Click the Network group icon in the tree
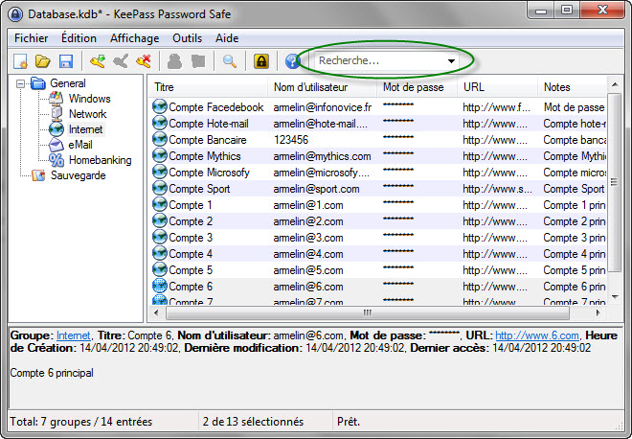 [56, 113]
